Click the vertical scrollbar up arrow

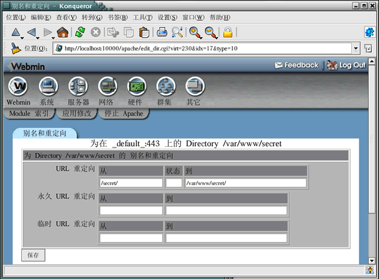372,61
